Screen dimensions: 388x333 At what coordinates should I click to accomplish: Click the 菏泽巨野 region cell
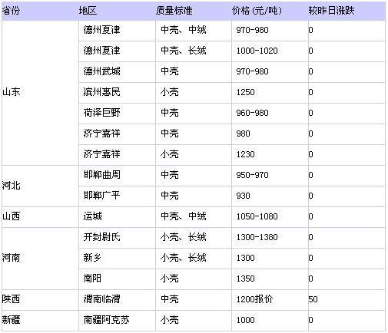117,114
